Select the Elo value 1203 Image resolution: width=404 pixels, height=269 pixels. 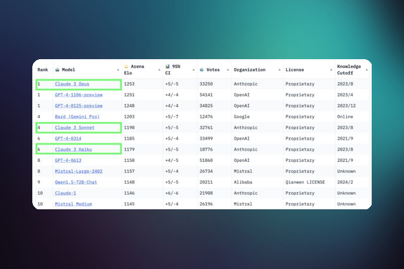pyautogui.click(x=129, y=117)
